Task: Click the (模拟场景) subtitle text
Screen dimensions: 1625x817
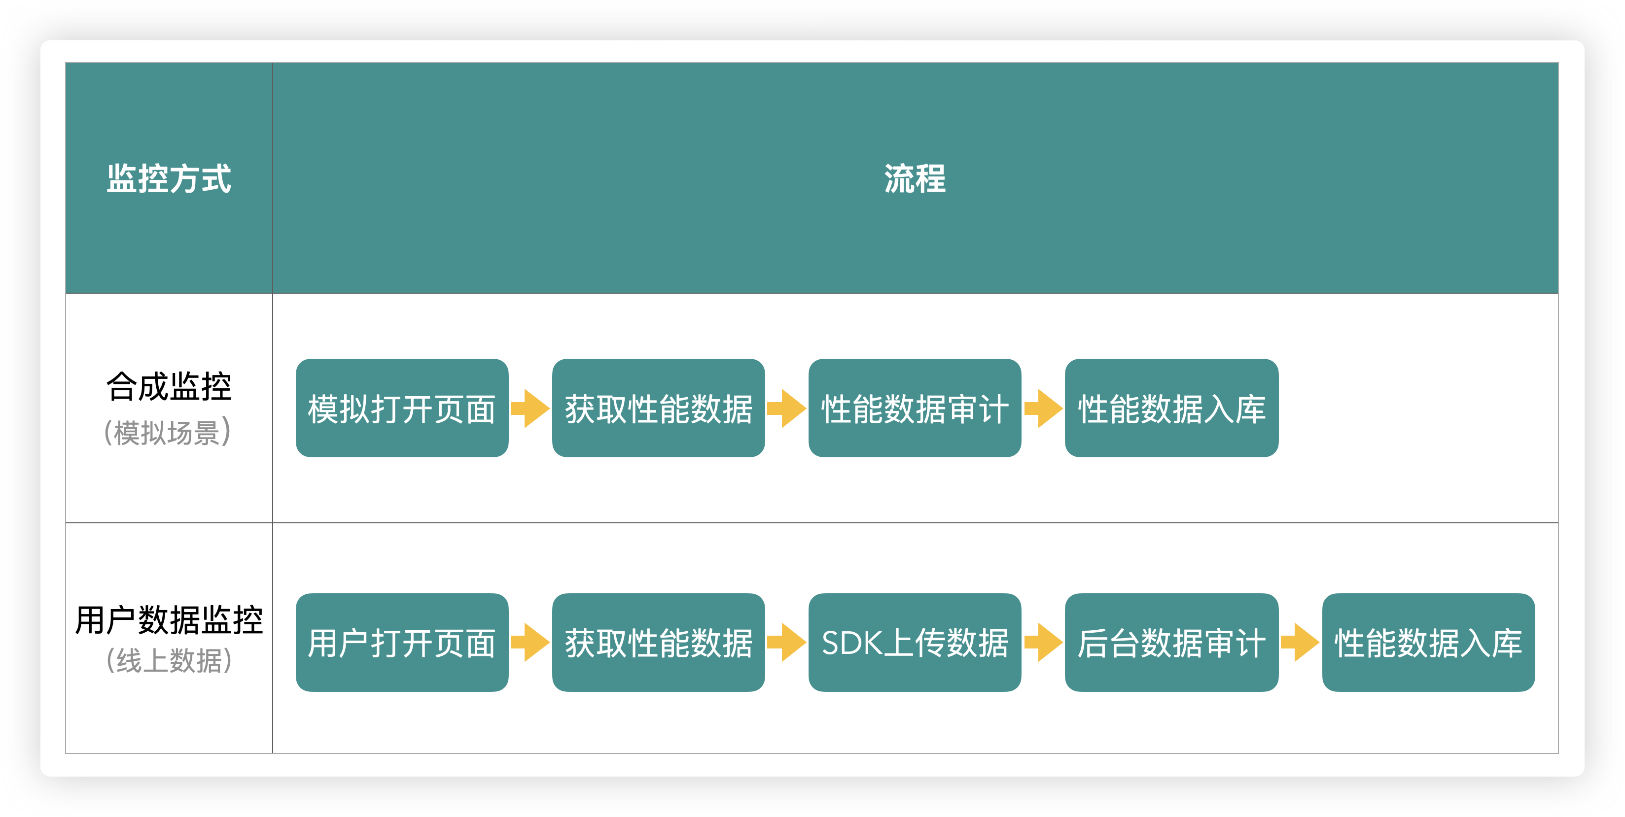Action: pos(168,433)
